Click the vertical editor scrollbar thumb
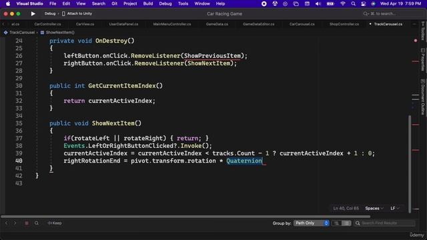 [410, 163]
